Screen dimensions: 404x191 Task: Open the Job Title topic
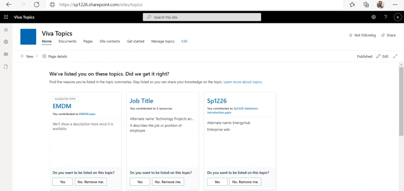pos(142,101)
